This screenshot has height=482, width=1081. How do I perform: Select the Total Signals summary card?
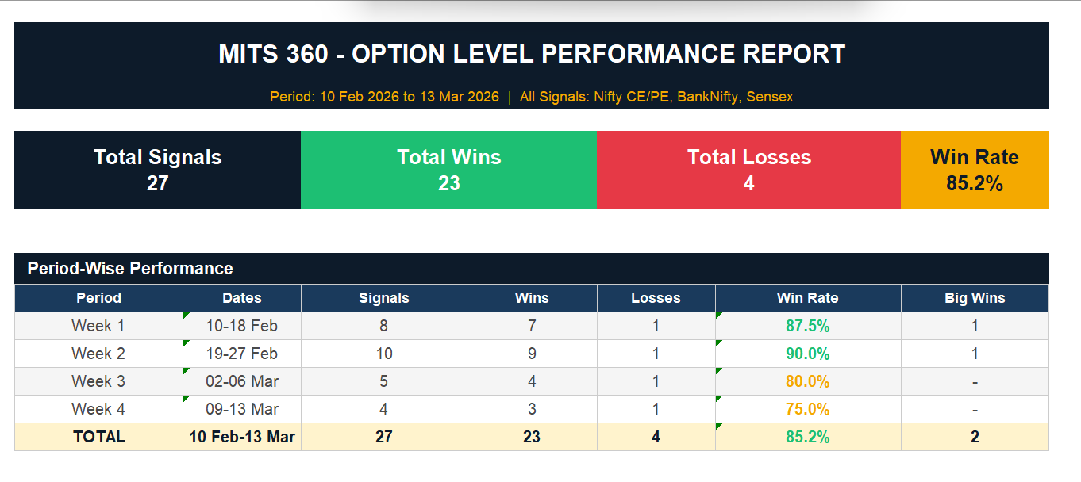coord(157,170)
